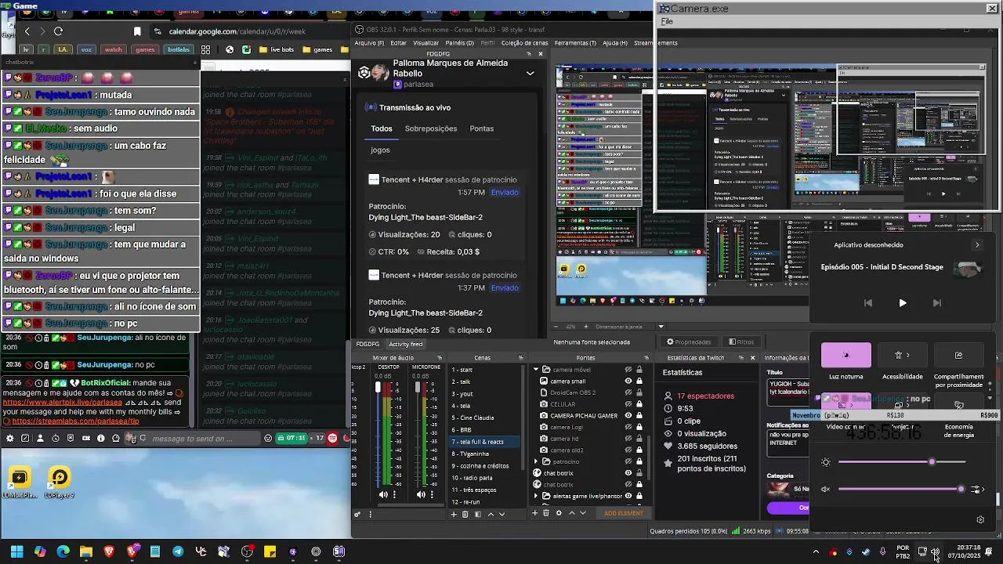Screen dimensions: 1003x564
Task: Mute the MICROFONE channel speaker icon
Action: [422, 494]
